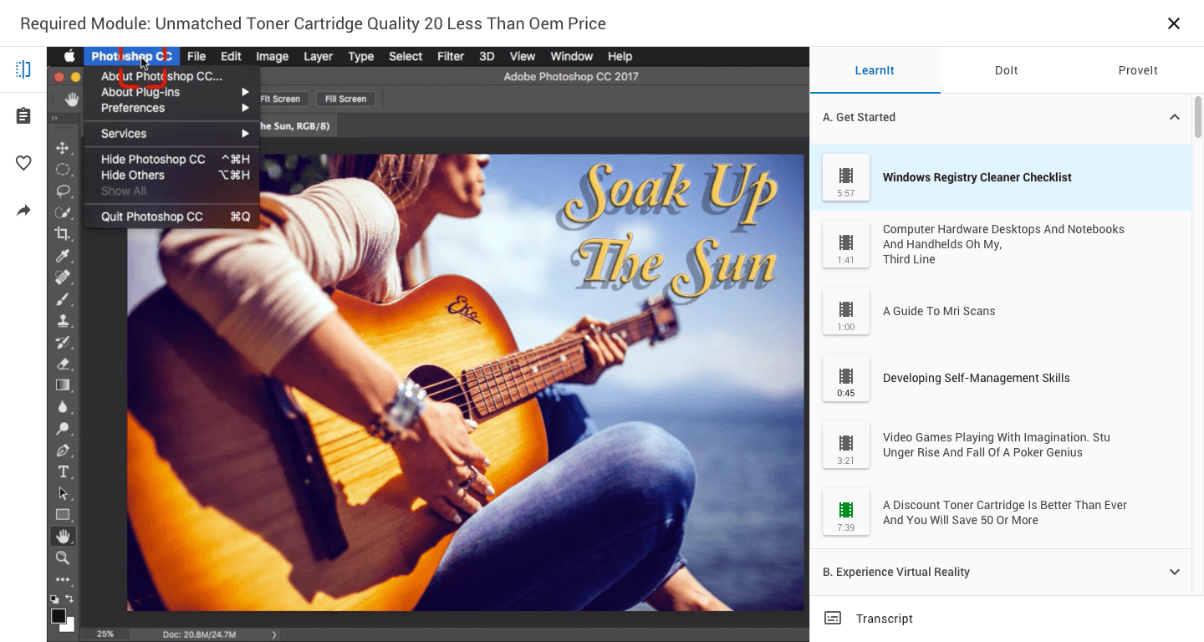1204x642 pixels.
Task: Switch to the ProveIt tab
Action: point(1138,70)
